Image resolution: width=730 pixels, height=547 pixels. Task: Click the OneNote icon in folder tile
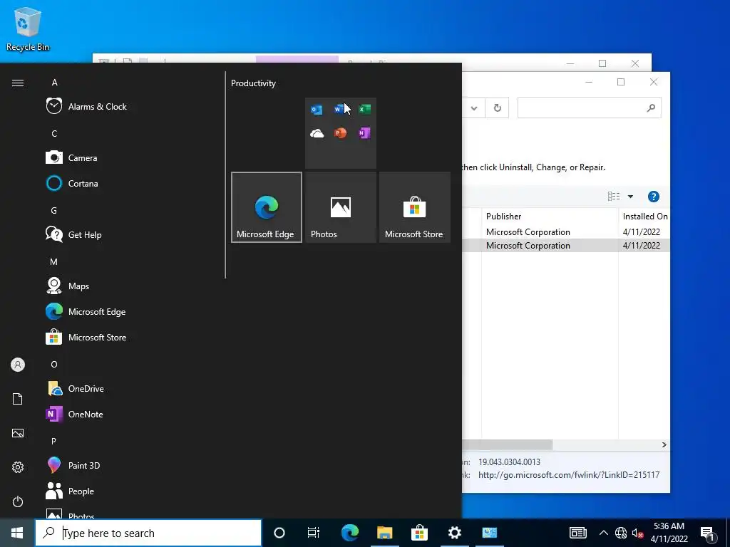(x=364, y=133)
